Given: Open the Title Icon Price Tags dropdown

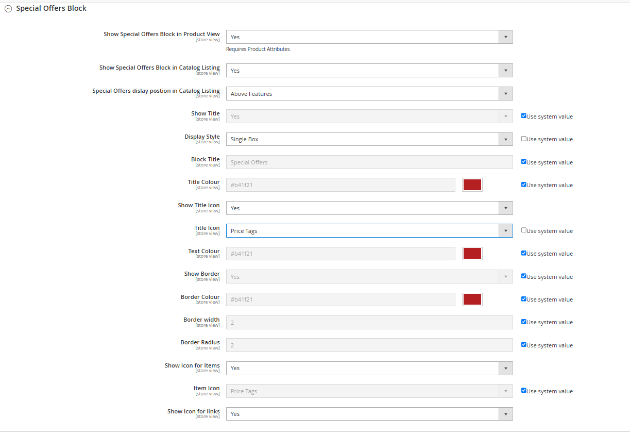Looking at the screenshot, I should pyautogui.click(x=369, y=231).
